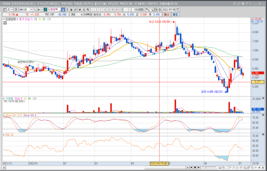This screenshot has width=267, height=171.
Task: Expand the stock code 046120 dropdown
Action: click(x=31, y=10)
